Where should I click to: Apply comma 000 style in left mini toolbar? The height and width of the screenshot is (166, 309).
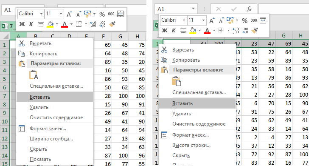click(x=111, y=14)
